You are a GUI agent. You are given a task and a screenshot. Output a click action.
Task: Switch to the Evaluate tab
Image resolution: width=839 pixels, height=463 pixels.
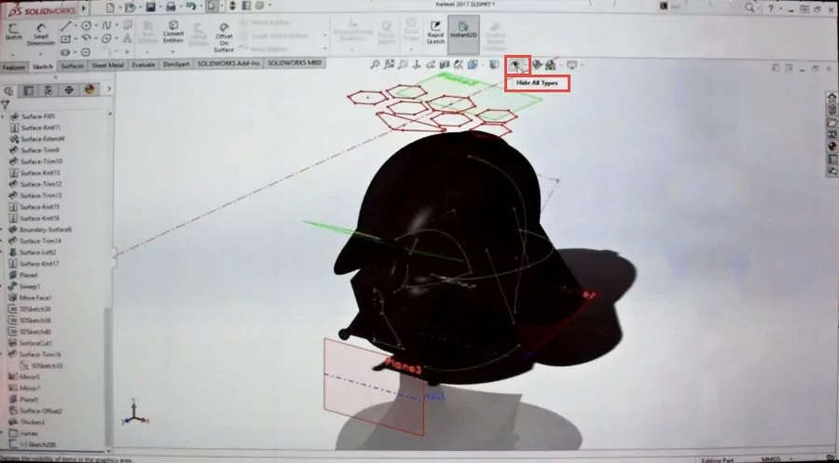pos(144,64)
